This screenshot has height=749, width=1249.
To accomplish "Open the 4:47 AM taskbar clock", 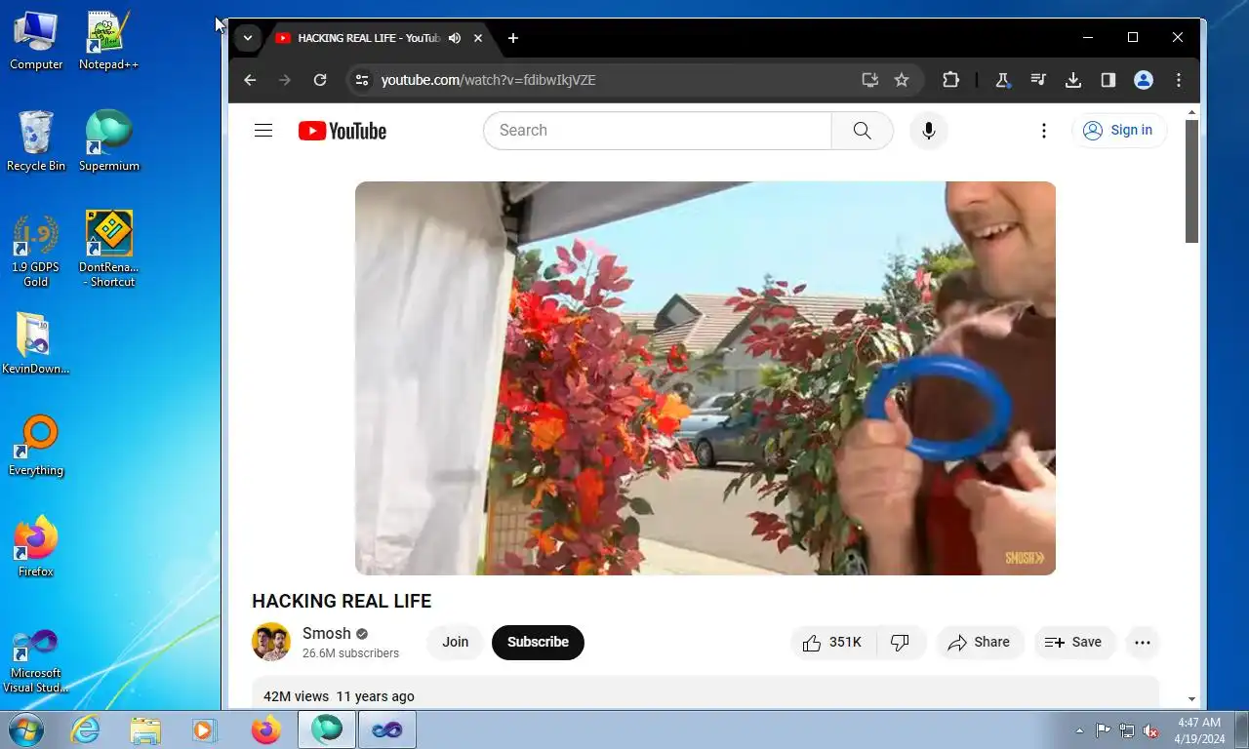I will tap(1199, 730).
